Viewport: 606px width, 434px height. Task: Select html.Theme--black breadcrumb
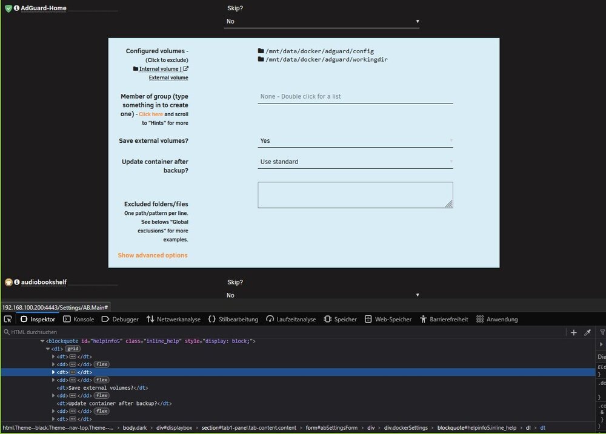58,428
